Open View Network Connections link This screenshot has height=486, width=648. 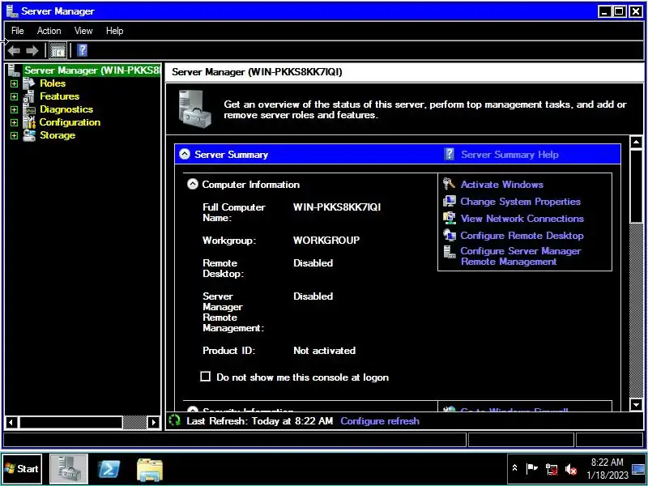[522, 218]
